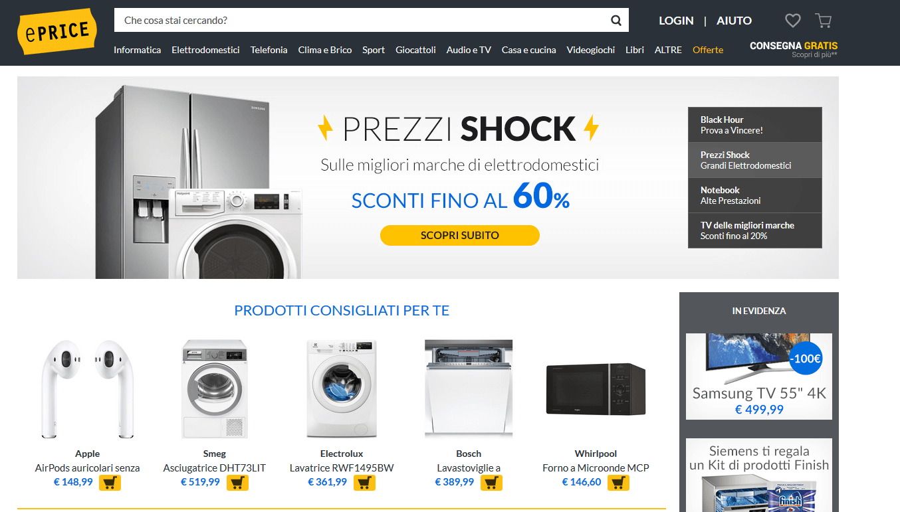Add Smeg Asciugatrice to cart

click(x=237, y=483)
